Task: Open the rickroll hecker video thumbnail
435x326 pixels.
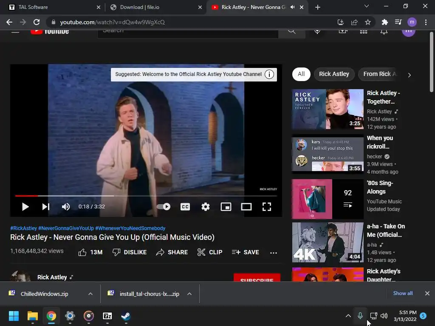Action: (328, 154)
